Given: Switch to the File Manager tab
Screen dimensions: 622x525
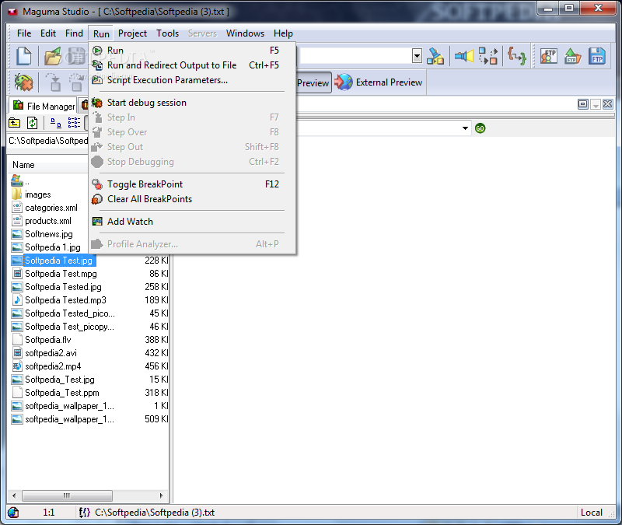Looking at the screenshot, I should 44,106.
